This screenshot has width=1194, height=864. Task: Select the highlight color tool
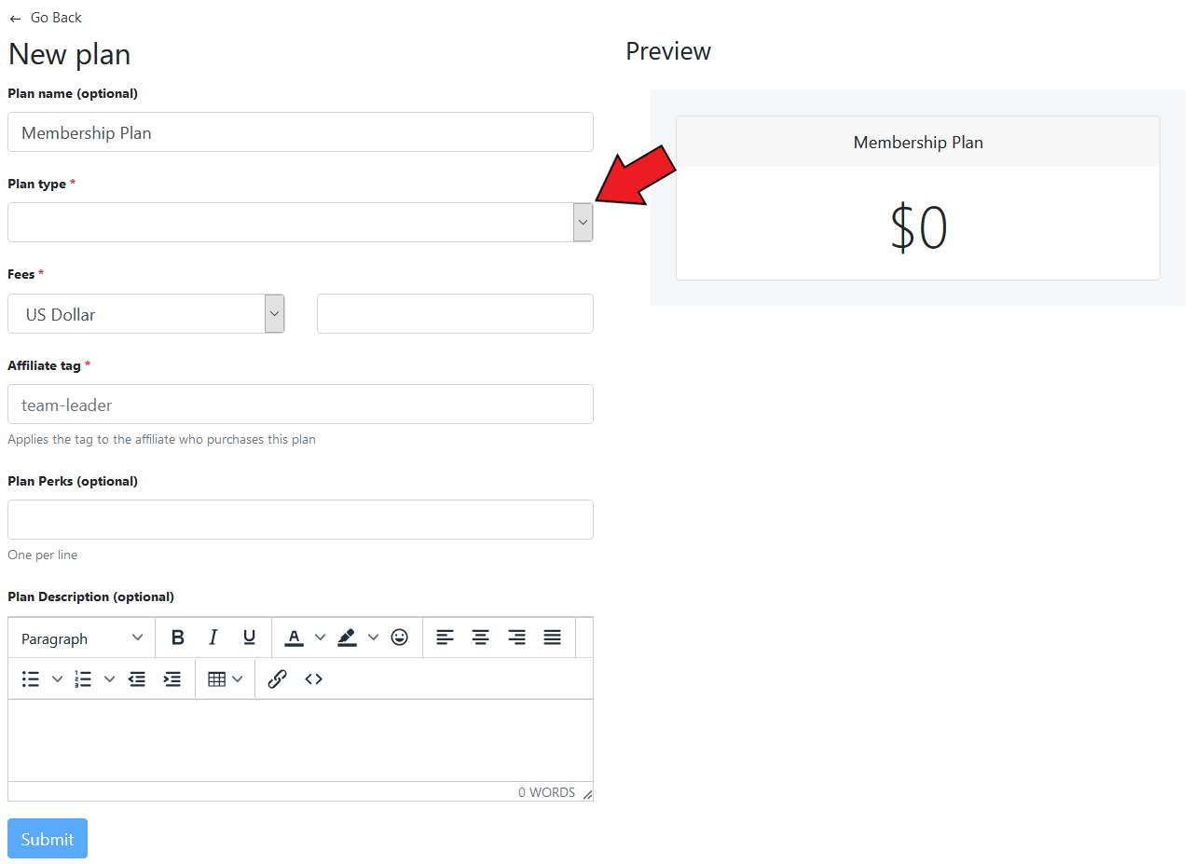(x=347, y=638)
